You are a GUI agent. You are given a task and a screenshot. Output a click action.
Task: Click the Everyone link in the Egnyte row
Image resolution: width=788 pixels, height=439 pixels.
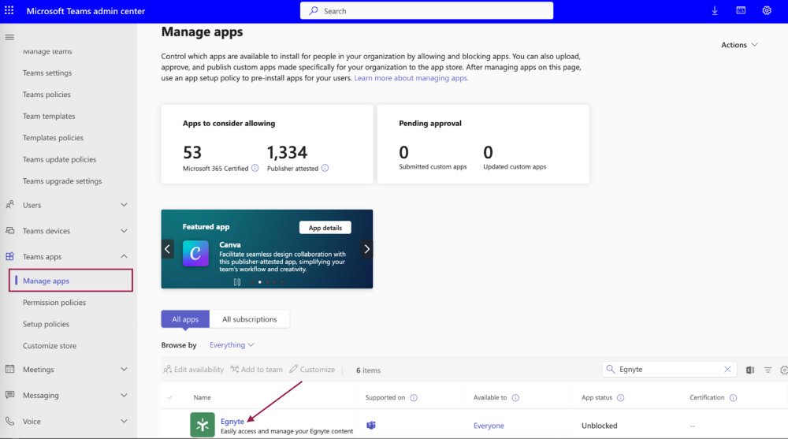[x=489, y=426]
